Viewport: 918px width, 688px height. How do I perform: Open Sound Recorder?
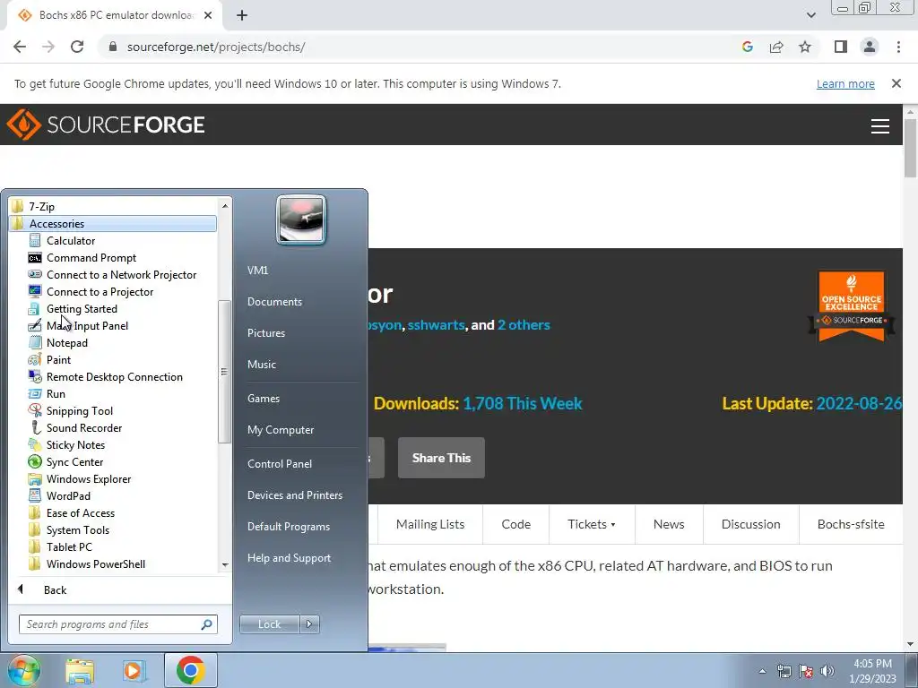pyautogui.click(x=83, y=427)
